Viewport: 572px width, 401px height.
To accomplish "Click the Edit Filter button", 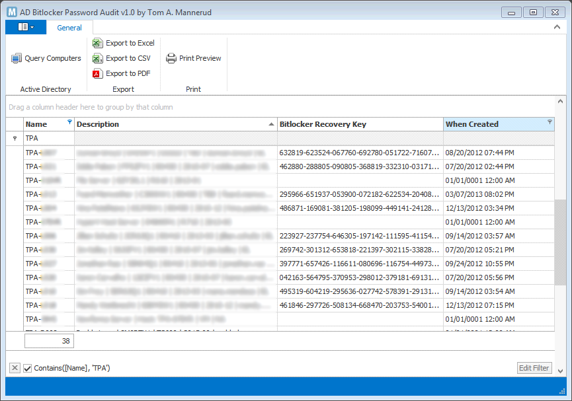I will click(x=534, y=368).
